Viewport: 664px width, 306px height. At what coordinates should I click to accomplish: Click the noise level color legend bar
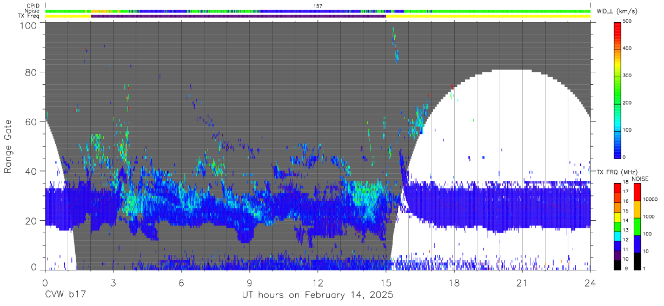[x=637, y=227]
